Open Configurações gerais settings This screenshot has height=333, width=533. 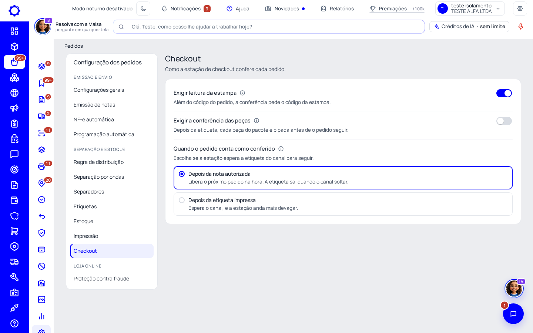(x=112, y=90)
